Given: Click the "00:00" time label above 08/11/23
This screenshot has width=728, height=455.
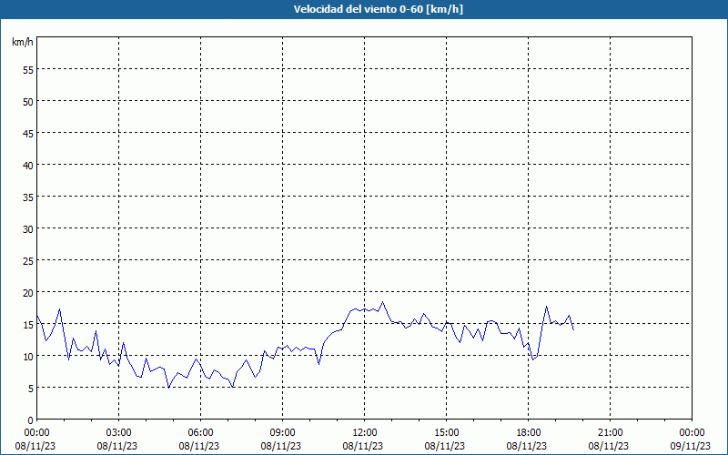Looking at the screenshot, I should [x=36, y=433].
